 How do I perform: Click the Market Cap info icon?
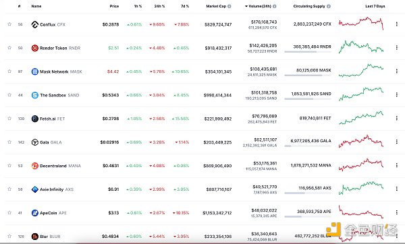click(230, 6)
